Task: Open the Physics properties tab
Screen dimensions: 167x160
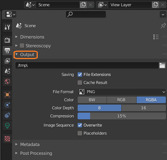Action: (7, 105)
